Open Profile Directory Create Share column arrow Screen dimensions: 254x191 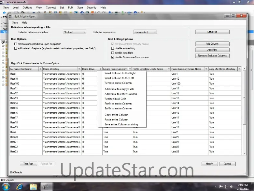pyautogui.click(x=169, y=69)
